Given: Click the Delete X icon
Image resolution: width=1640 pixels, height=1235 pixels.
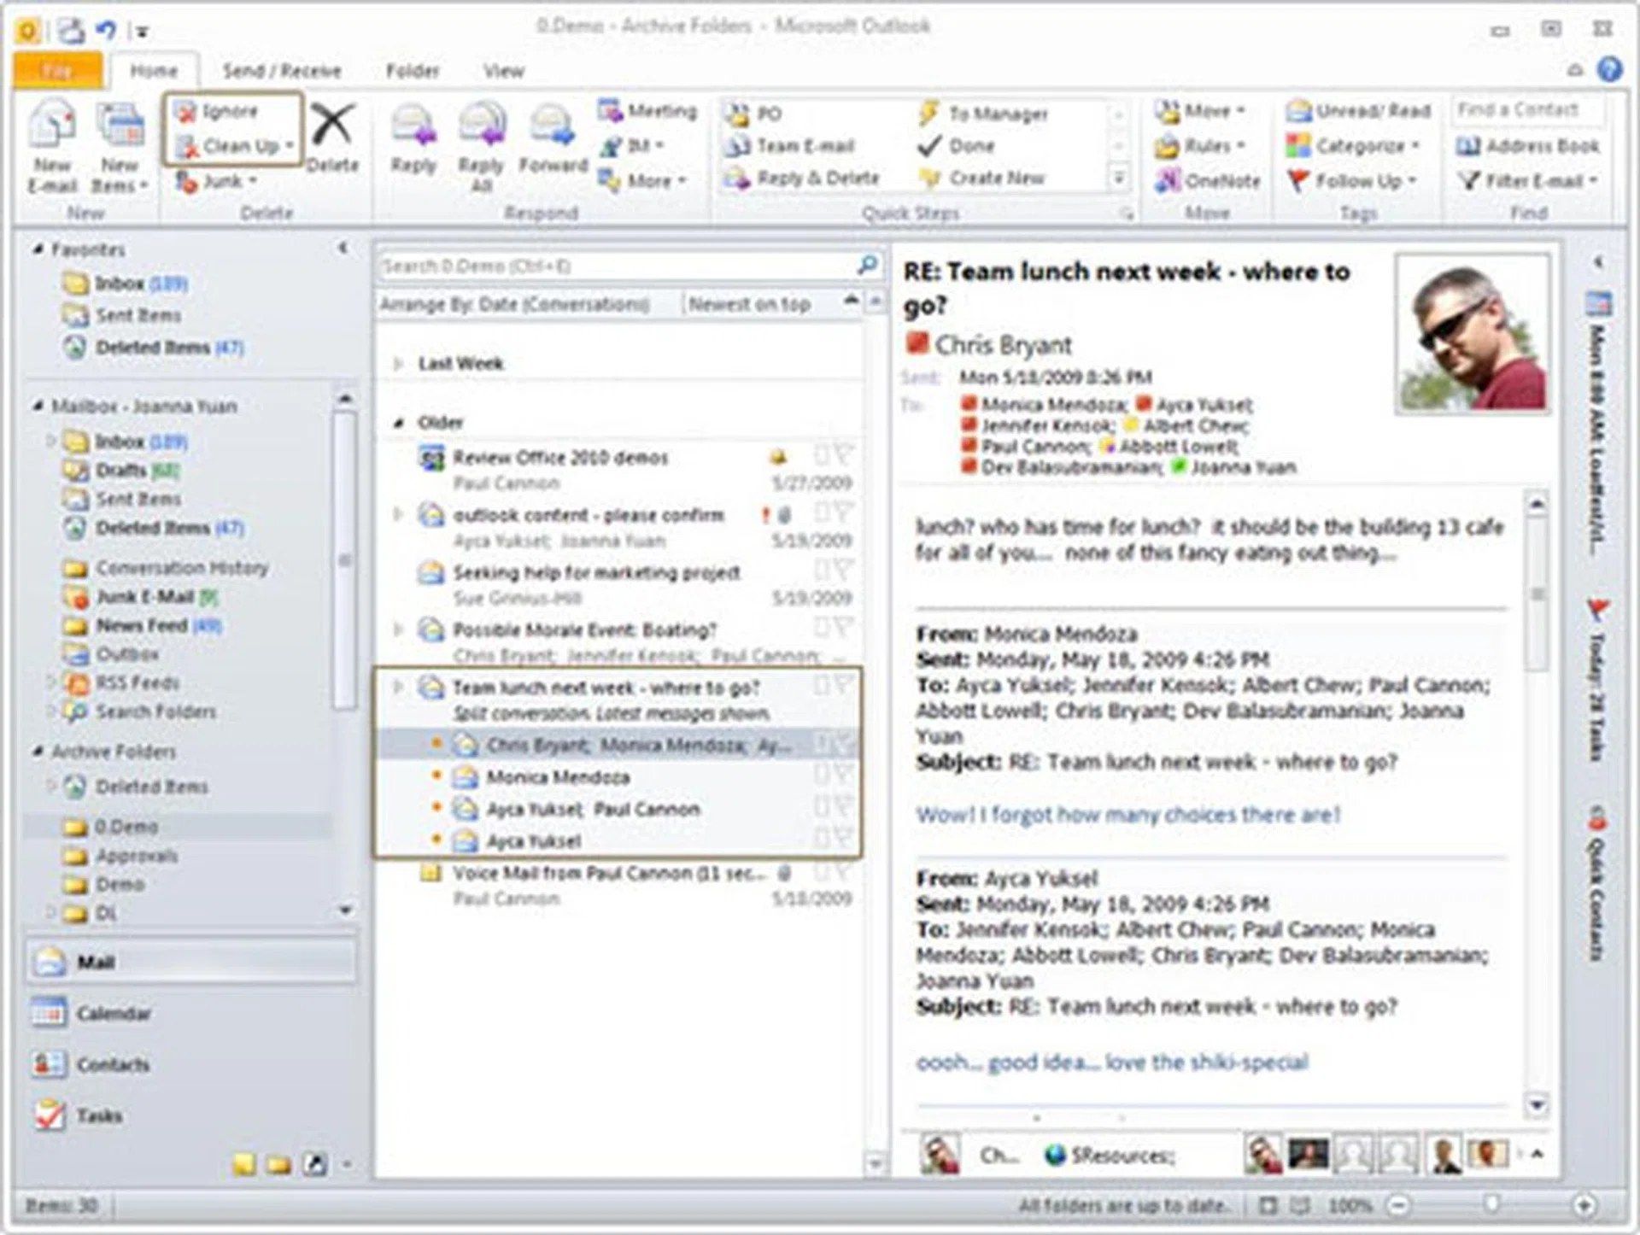Looking at the screenshot, I should 332,126.
